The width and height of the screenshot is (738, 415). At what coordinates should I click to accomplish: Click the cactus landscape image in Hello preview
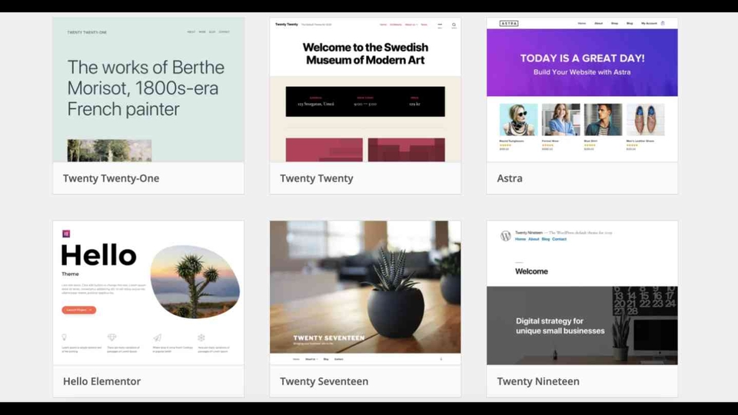194,281
